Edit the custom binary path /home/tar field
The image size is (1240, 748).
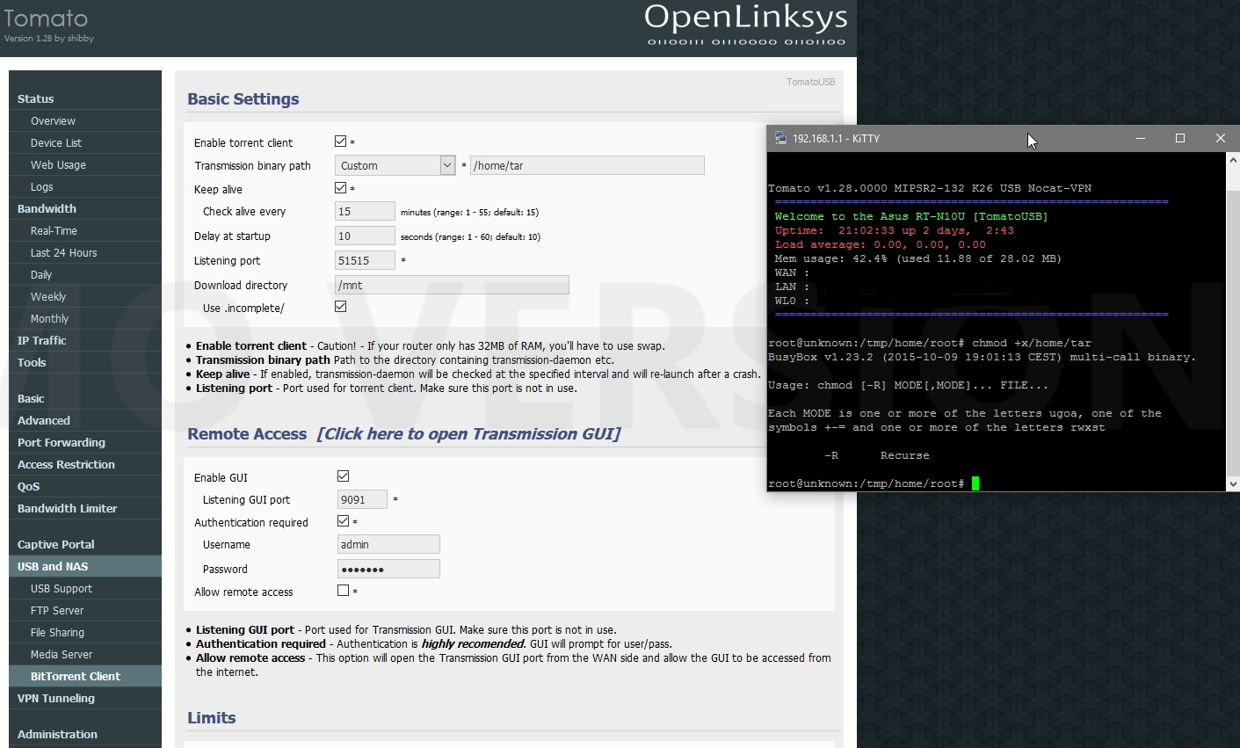tap(587, 165)
